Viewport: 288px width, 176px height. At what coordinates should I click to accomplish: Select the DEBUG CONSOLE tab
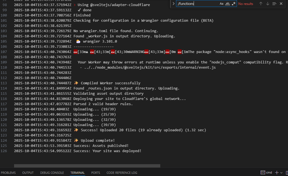pyautogui.click(x=52, y=173)
